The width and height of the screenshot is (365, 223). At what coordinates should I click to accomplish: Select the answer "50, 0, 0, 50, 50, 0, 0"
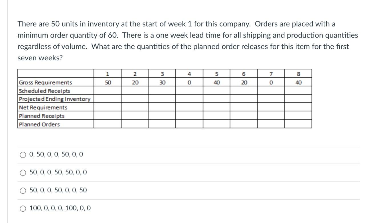coord(22,172)
